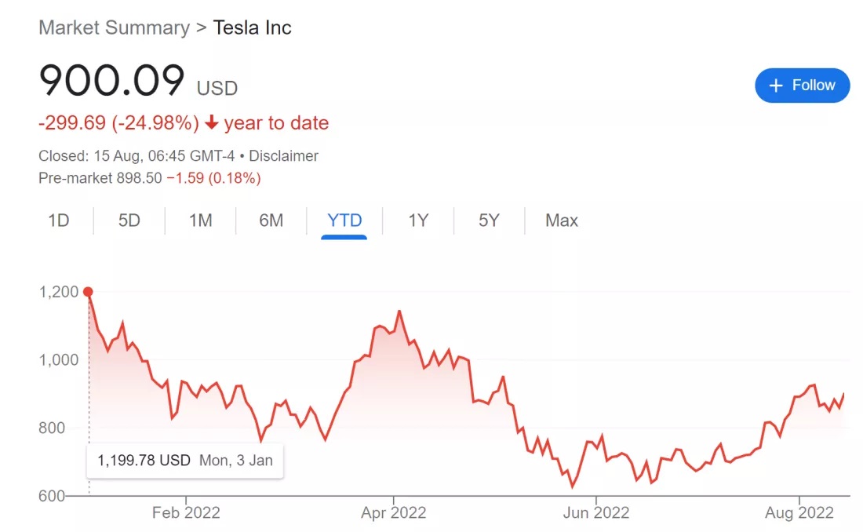Switch to the 5D range tab

pos(129,220)
